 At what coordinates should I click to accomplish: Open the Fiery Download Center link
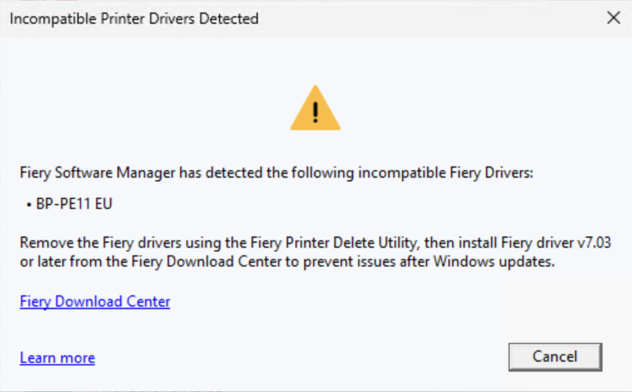(x=95, y=302)
